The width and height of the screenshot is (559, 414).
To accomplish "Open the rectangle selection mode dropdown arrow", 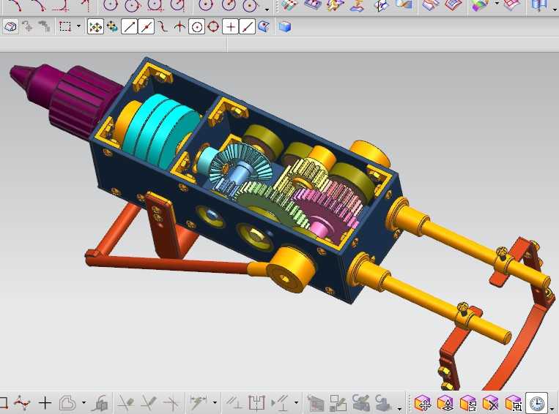I will pyautogui.click(x=79, y=26).
